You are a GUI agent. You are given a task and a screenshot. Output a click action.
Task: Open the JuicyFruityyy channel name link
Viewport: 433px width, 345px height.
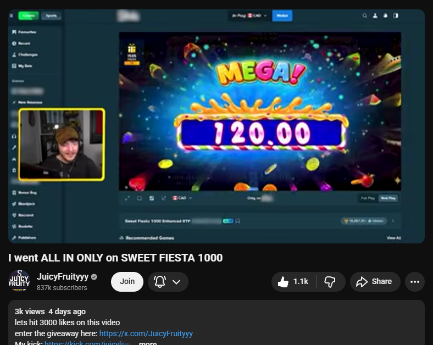click(63, 276)
